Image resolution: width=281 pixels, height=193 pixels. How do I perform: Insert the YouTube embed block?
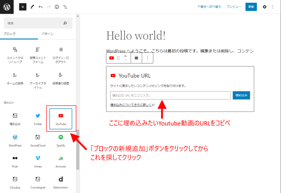61,119
